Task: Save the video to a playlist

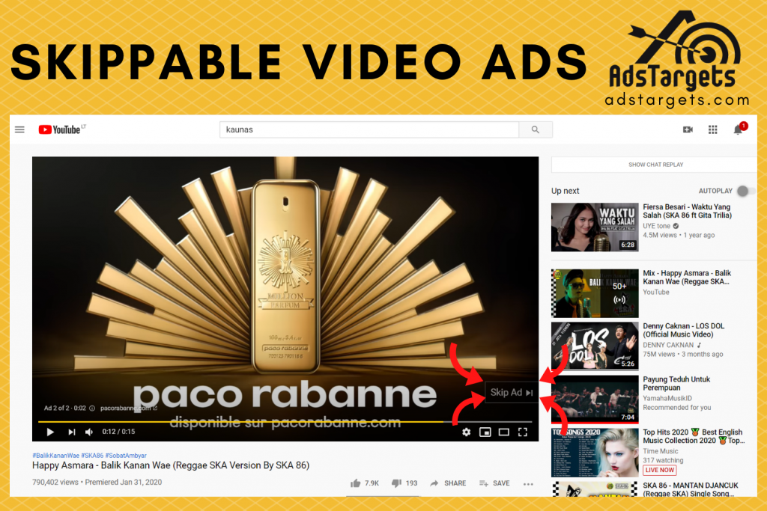Action: click(494, 483)
